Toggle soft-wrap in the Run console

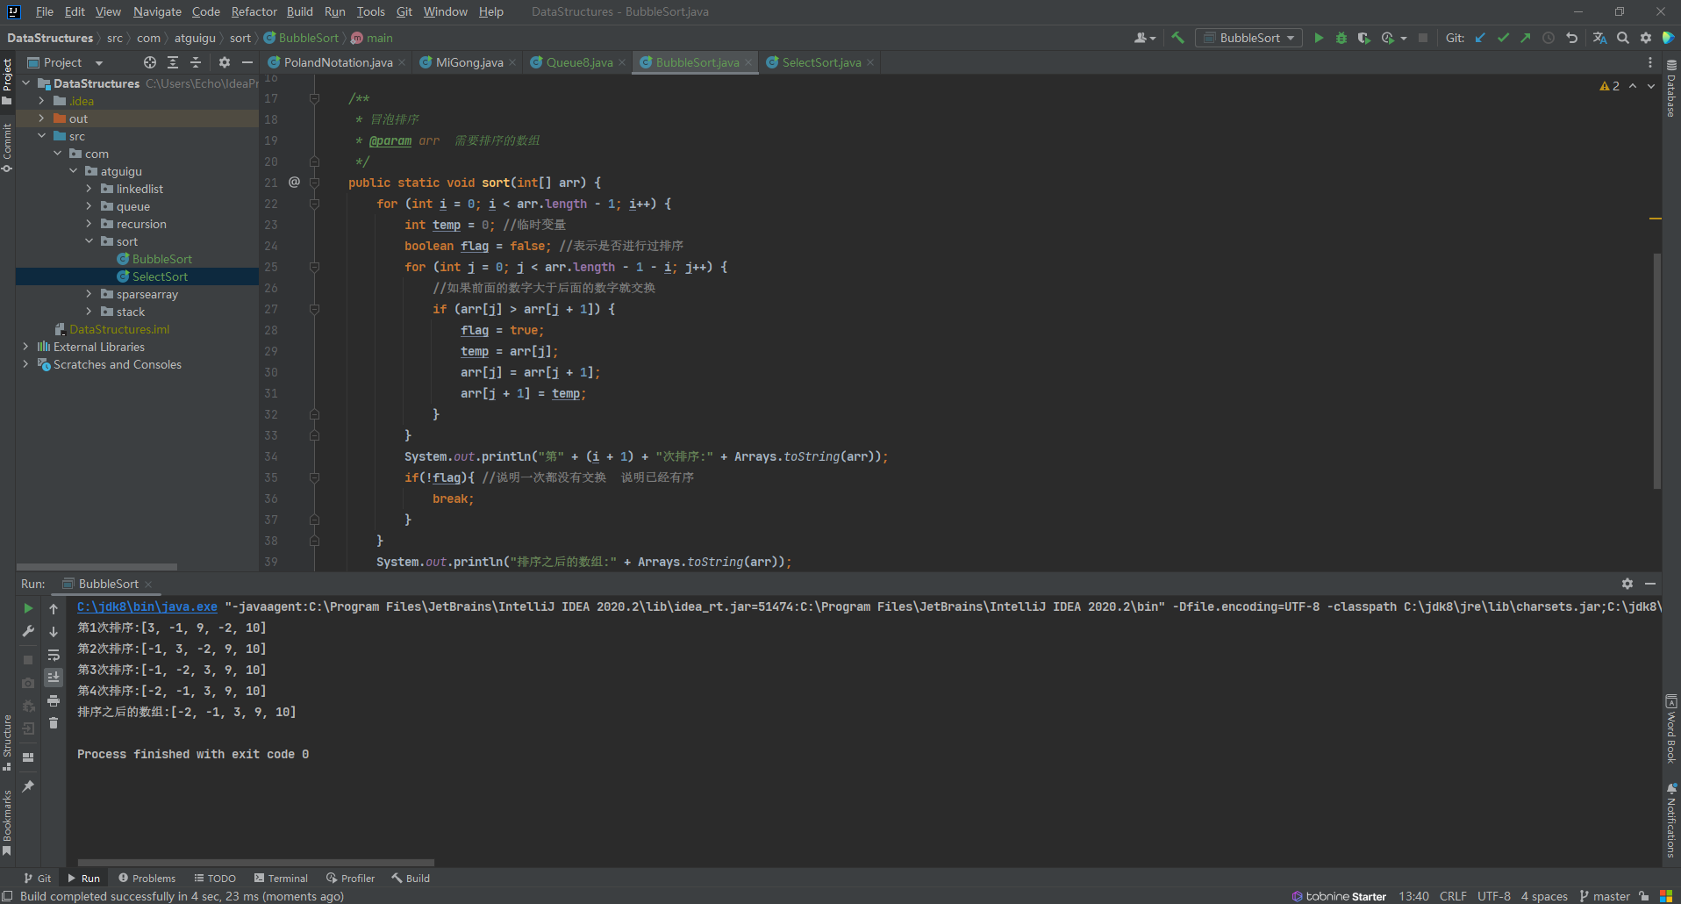[54, 655]
